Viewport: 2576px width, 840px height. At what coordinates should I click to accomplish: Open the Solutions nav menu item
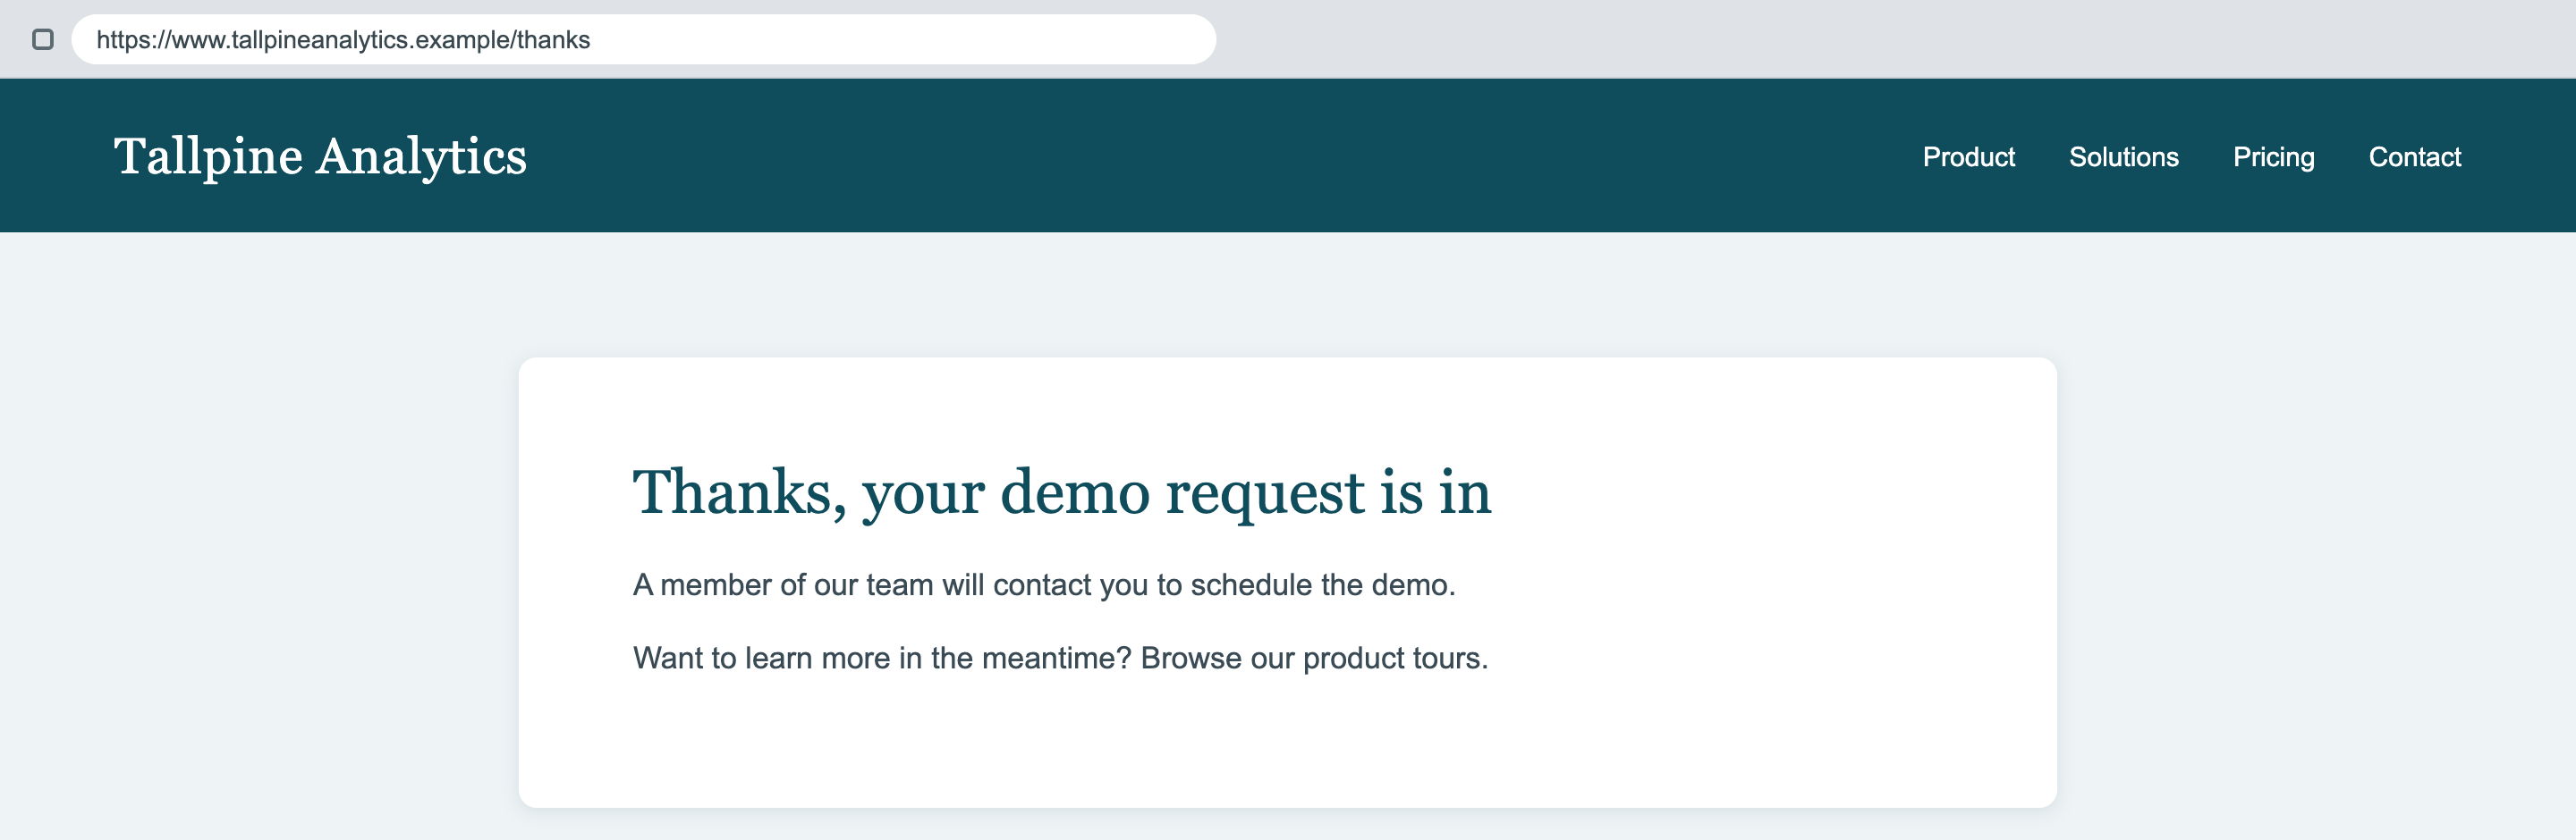tap(2123, 156)
